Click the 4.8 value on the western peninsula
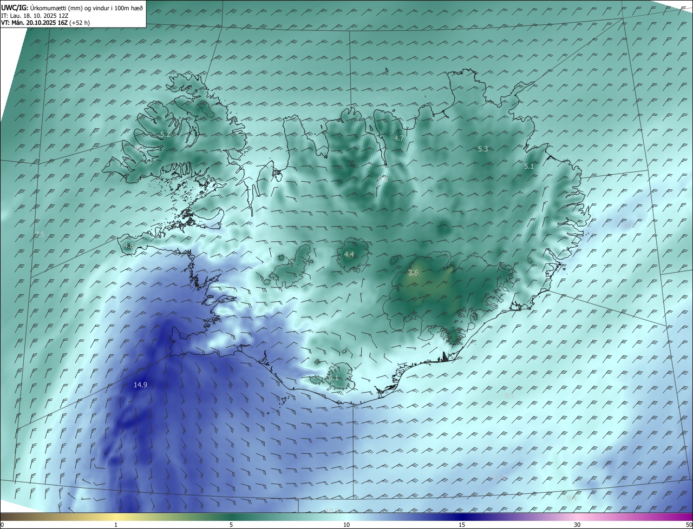The image size is (693, 529). pyautogui.click(x=129, y=246)
